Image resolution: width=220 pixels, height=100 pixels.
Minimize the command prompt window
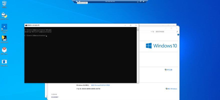click(x=125, y=25)
